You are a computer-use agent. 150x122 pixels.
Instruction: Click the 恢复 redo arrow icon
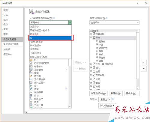point(31,89)
